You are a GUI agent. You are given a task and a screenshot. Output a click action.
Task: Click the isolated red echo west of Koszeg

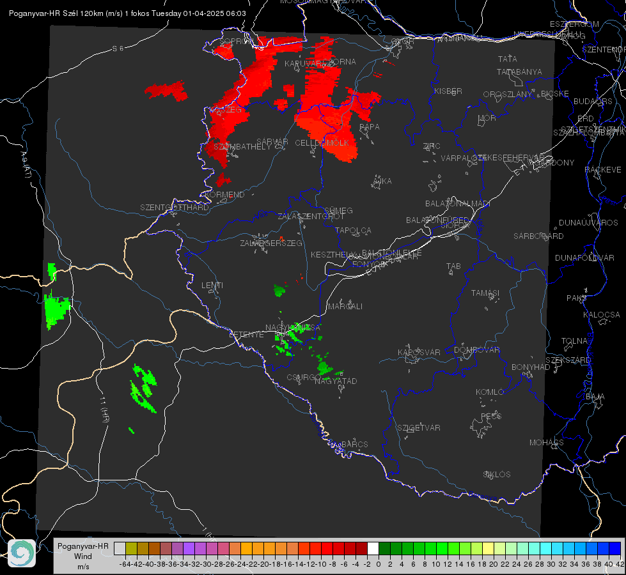click(x=166, y=91)
